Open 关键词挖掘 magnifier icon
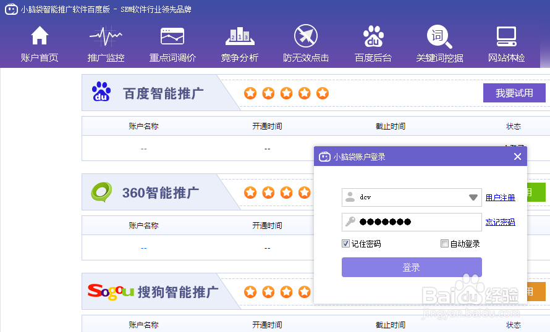The image size is (550, 332). coord(439,36)
